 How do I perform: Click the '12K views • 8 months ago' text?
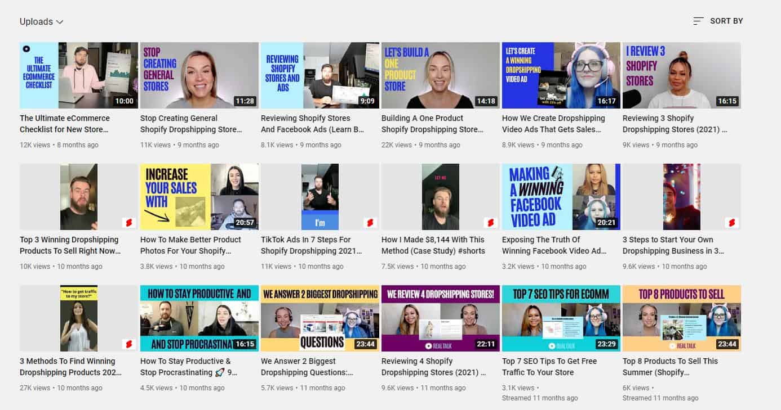point(59,145)
